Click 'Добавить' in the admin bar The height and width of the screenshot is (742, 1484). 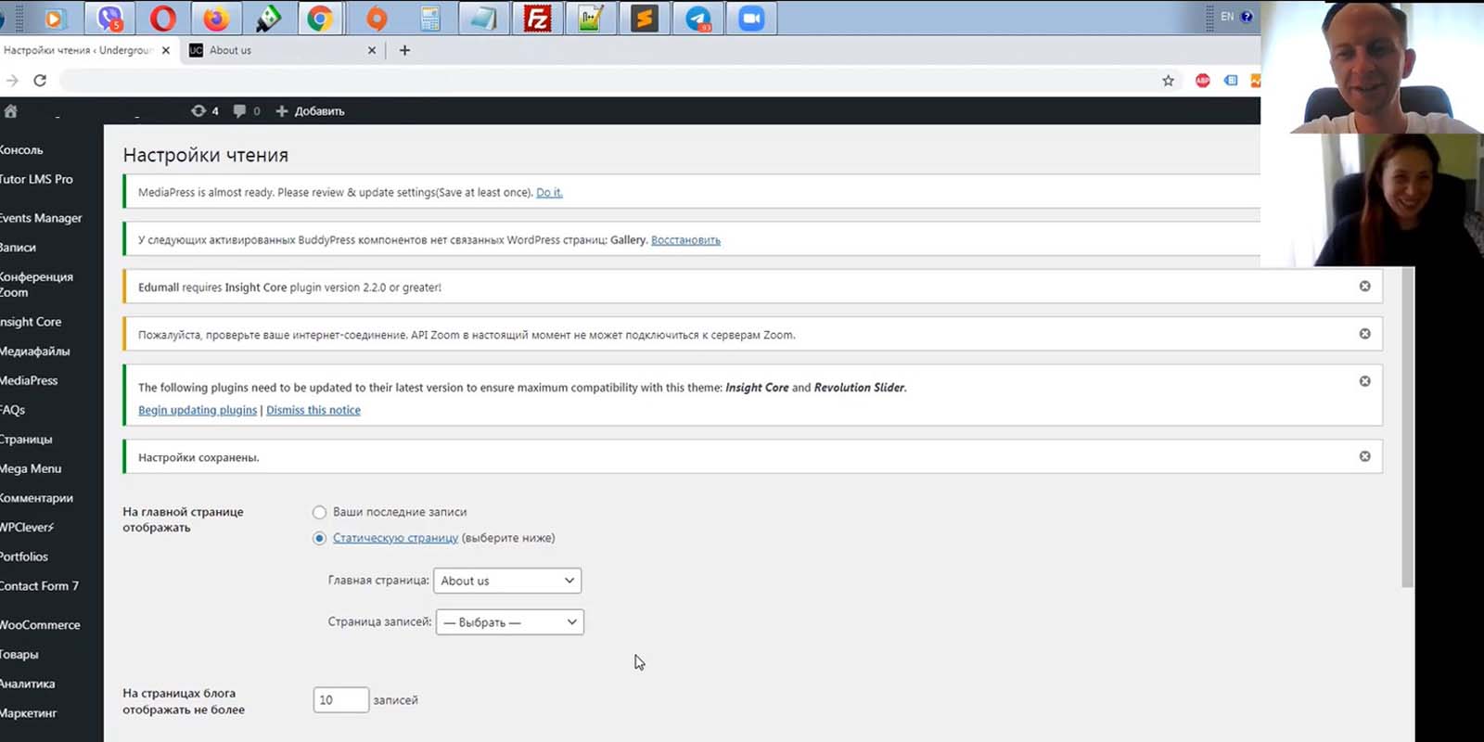(x=310, y=111)
